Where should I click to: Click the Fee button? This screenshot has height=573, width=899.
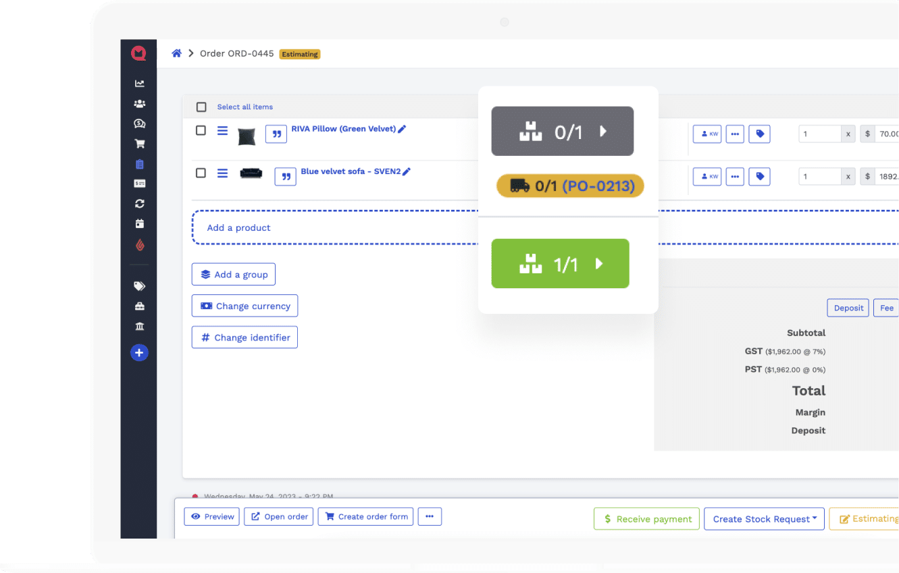(886, 308)
